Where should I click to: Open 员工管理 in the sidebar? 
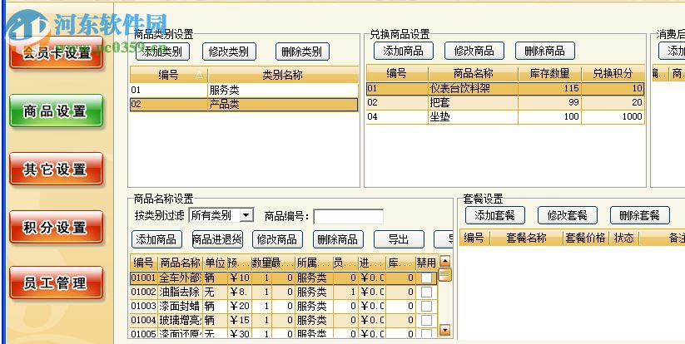coord(56,283)
